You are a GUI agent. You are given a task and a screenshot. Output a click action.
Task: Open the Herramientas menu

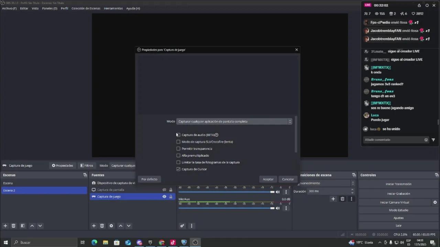click(x=113, y=8)
